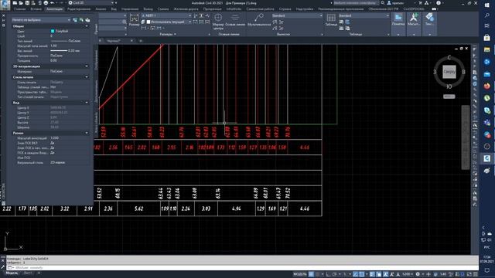Open the workspace selector dropdown Civil 3D
Image resolution: width=495 pixels, height=278 pixels.
pyautogui.click(x=91, y=3)
